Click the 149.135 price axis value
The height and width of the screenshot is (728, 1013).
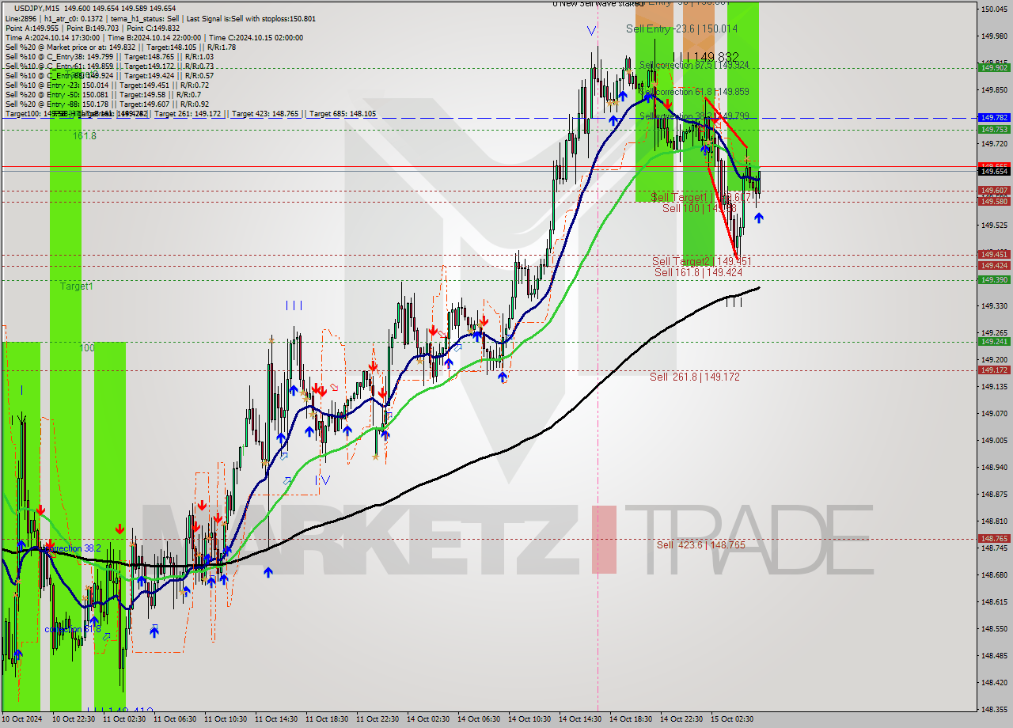click(x=994, y=386)
